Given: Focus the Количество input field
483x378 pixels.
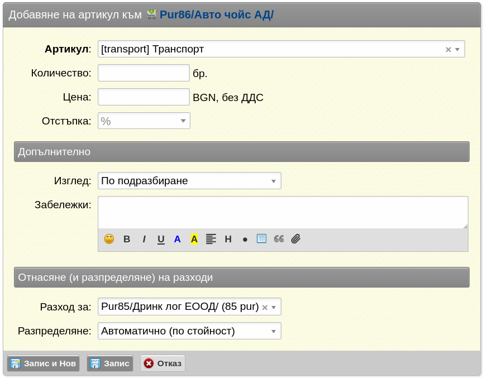Looking at the screenshot, I should coord(144,73).
